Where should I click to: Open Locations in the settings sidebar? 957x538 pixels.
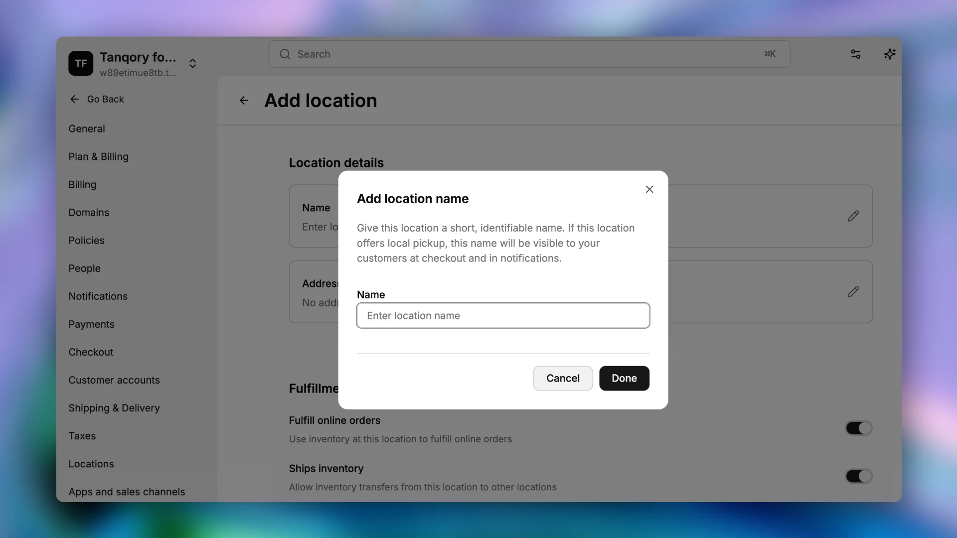point(91,464)
